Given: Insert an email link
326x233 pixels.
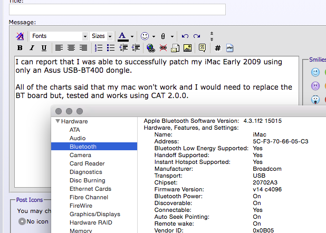Looking at the screenshot, I should (175, 48).
